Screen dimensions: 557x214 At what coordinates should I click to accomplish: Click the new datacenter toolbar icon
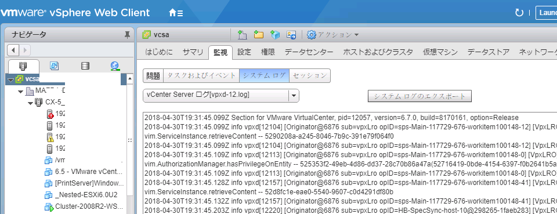(x=243, y=34)
